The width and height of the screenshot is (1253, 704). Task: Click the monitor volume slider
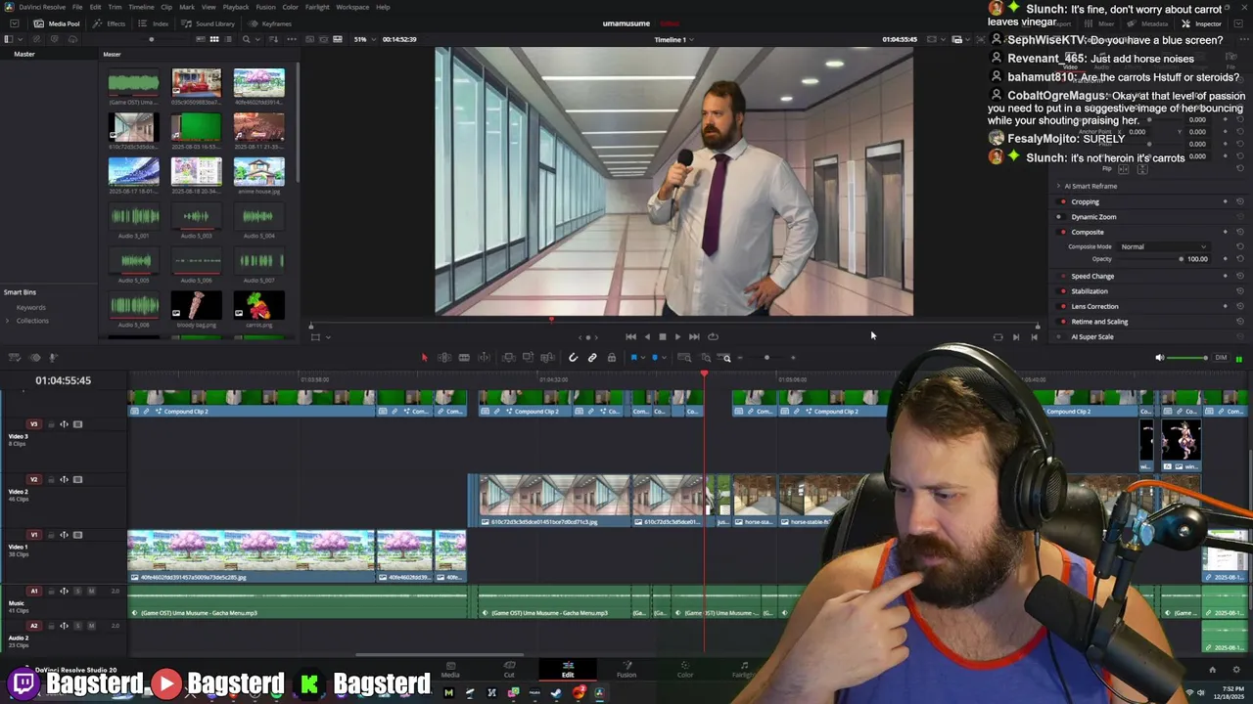click(1188, 358)
